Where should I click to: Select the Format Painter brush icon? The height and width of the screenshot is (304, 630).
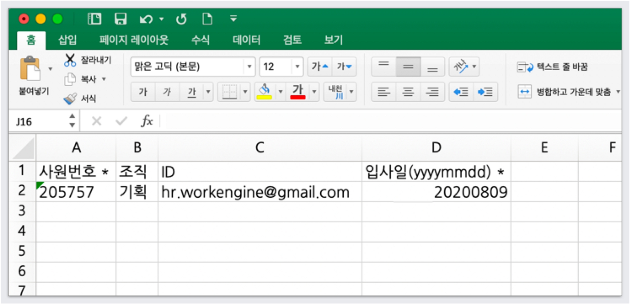[x=70, y=99]
